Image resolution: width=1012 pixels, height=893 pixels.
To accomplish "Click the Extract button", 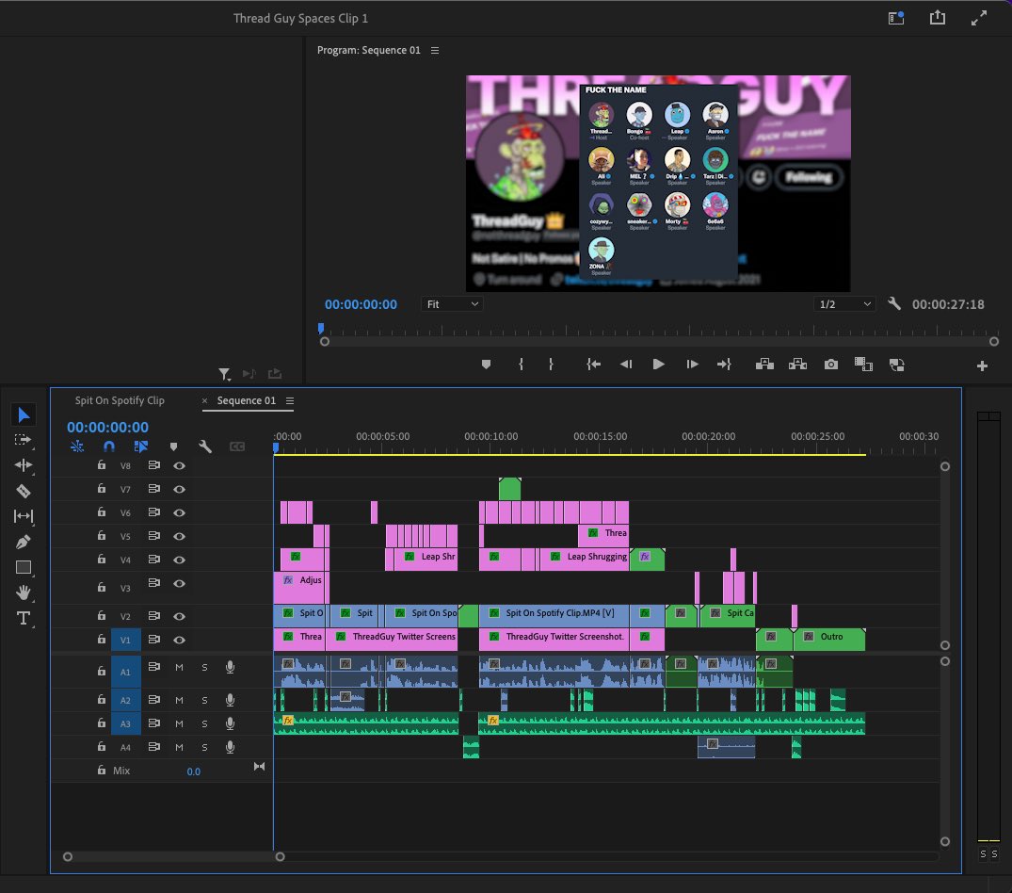I will pos(797,365).
